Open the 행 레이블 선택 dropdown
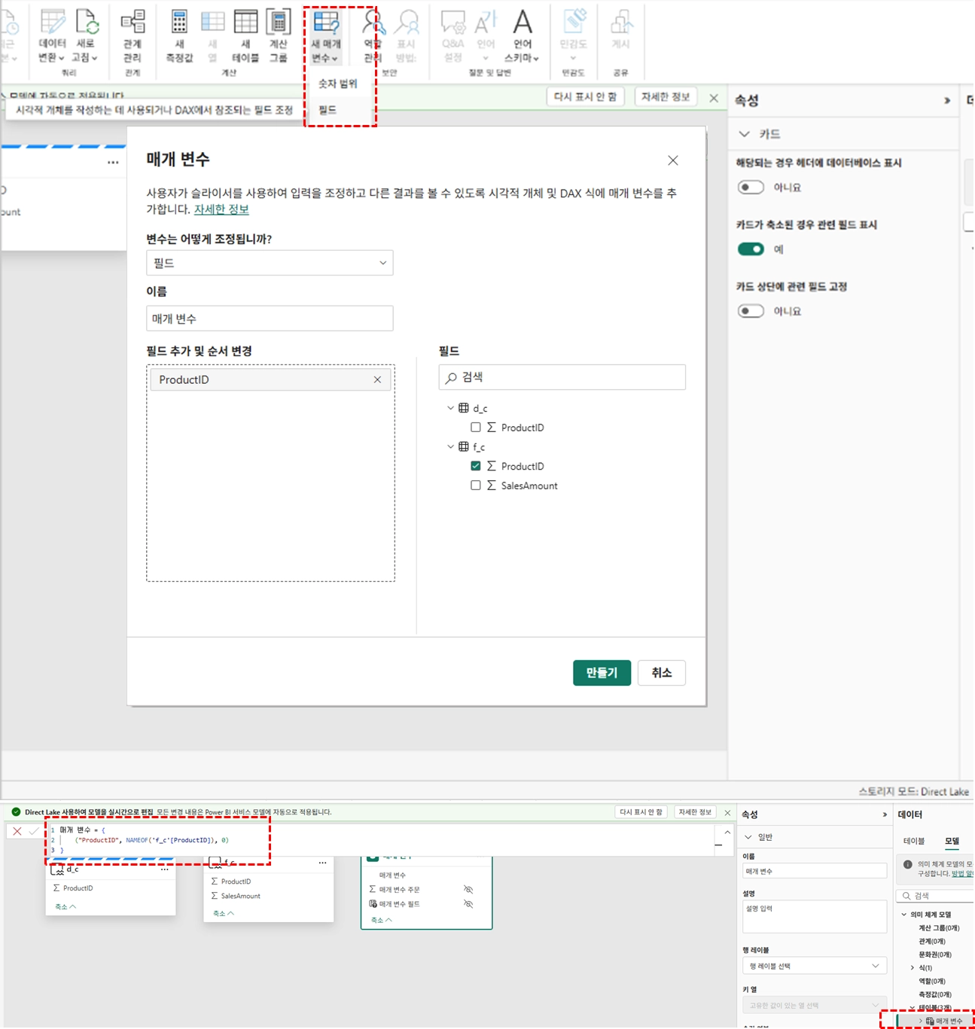975x1029 pixels. [814, 966]
